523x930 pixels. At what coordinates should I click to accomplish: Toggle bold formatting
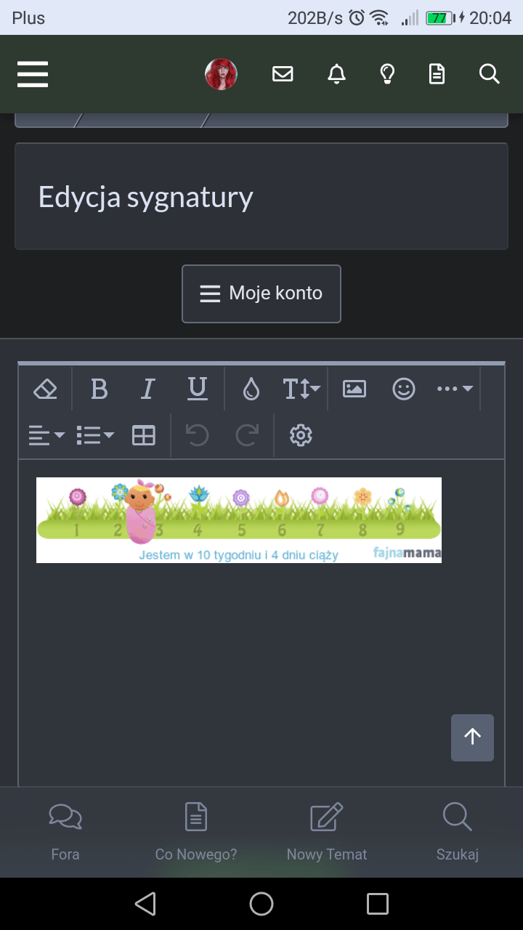point(100,389)
